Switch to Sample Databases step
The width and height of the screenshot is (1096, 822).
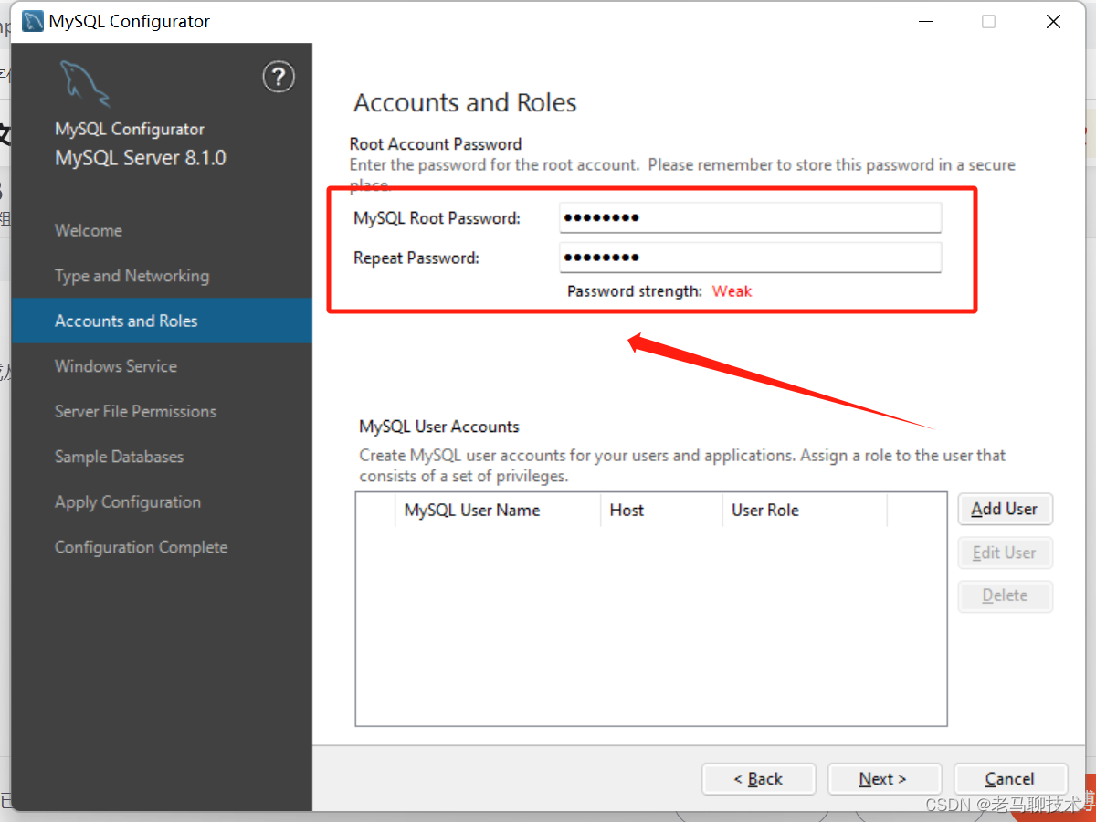119,457
